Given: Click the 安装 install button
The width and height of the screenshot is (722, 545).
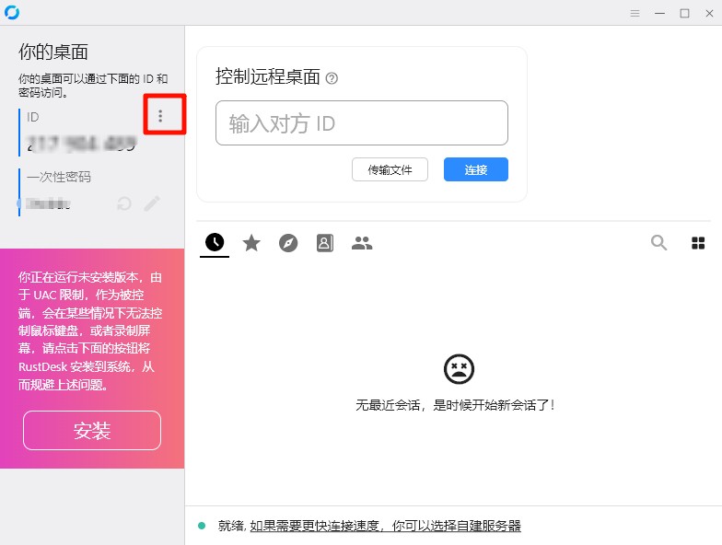Looking at the screenshot, I should pyautogui.click(x=92, y=430).
